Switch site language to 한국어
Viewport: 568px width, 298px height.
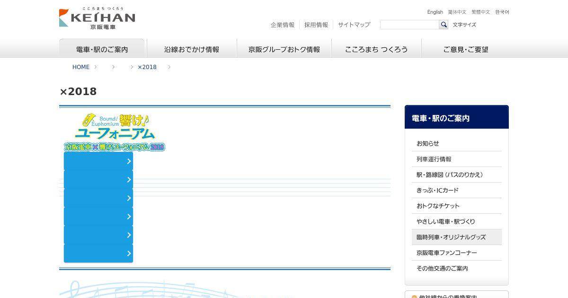pyautogui.click(x=502, y=12)
